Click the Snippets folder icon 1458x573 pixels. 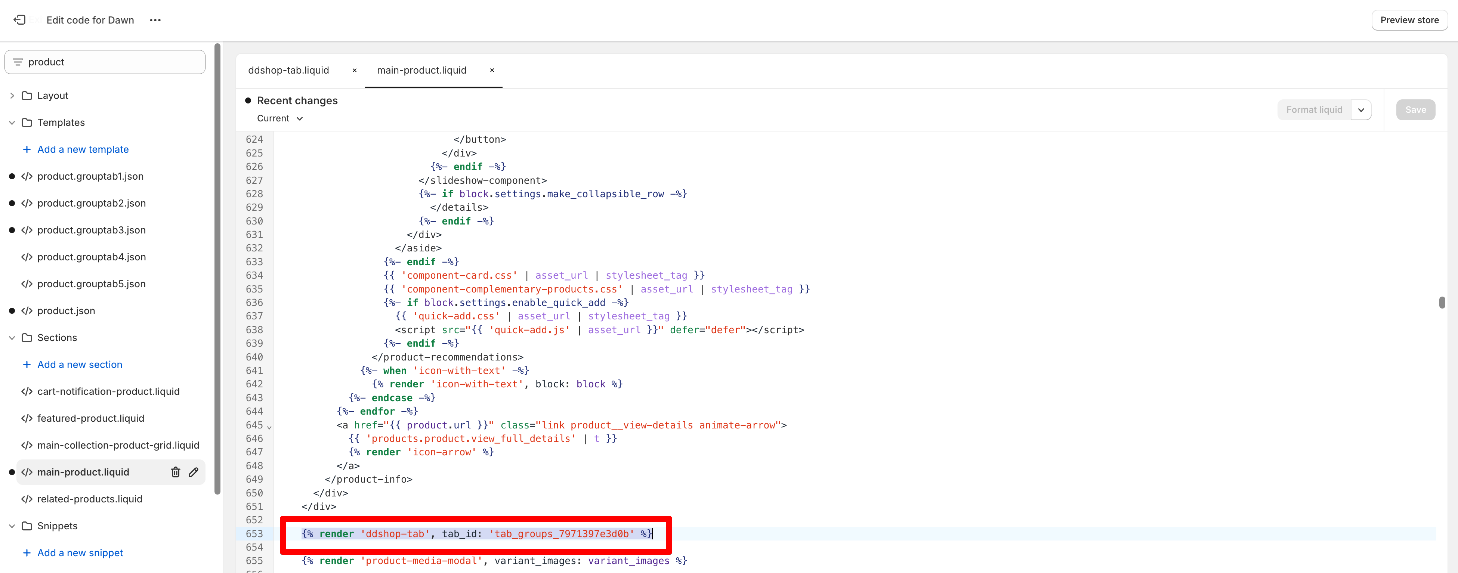(x=27, y=526)
